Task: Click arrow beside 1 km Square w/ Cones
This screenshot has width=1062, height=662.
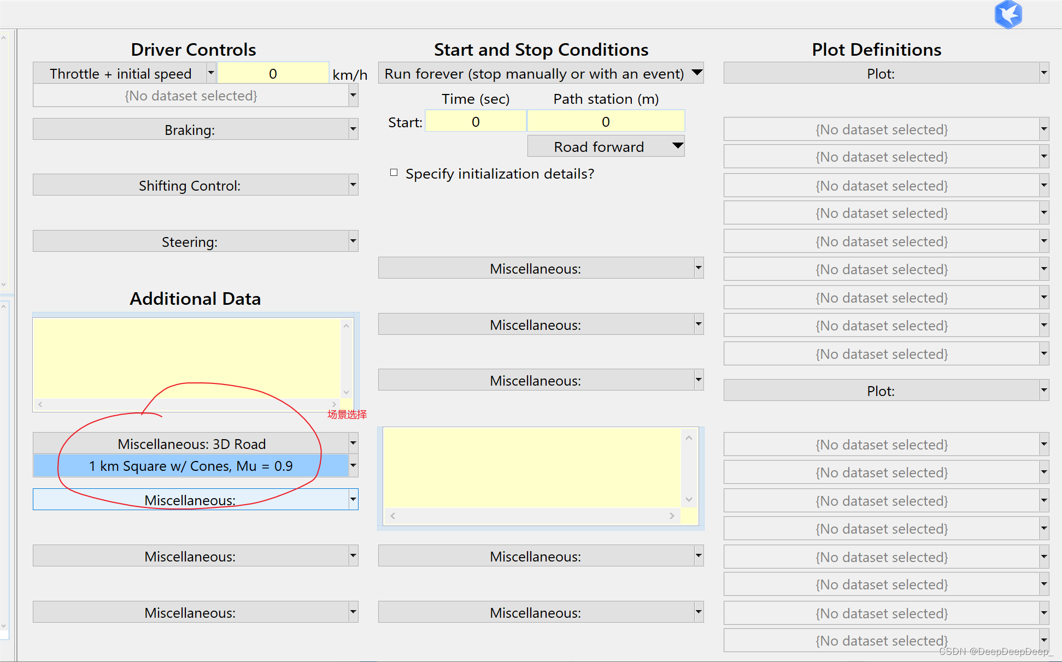Action: [x=353, y=466]
